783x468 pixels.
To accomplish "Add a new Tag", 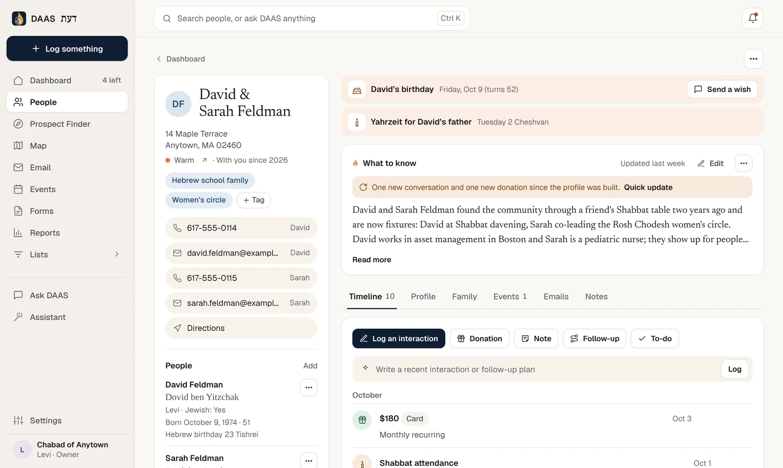I will (x=253, y=200).
